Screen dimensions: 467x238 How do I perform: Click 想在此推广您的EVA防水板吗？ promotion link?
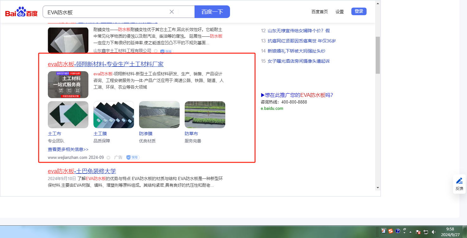297,95
